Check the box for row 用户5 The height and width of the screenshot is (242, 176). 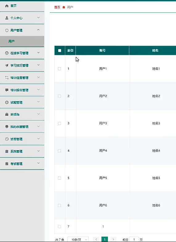pyautogui.click(x=59, y=178)
